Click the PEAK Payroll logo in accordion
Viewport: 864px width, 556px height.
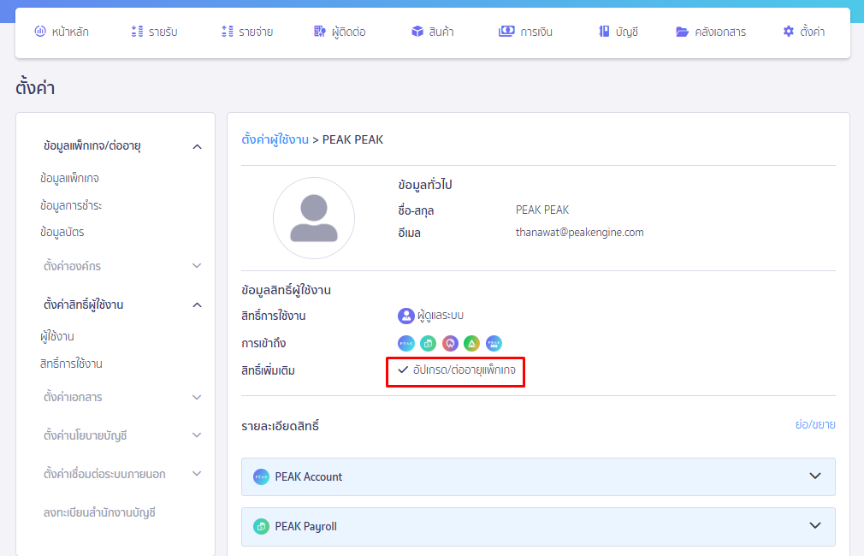(261, 526)
